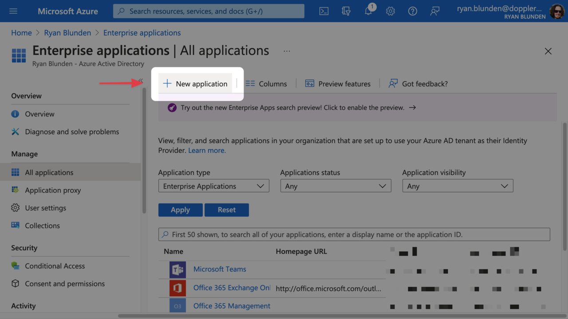Click the sidebar vertical scrollbar

(144, 151)
